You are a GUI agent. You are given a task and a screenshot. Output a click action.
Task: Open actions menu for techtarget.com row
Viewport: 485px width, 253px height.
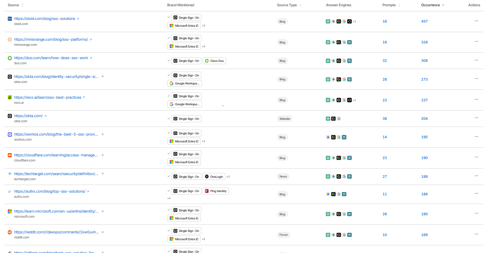point(476,176)
